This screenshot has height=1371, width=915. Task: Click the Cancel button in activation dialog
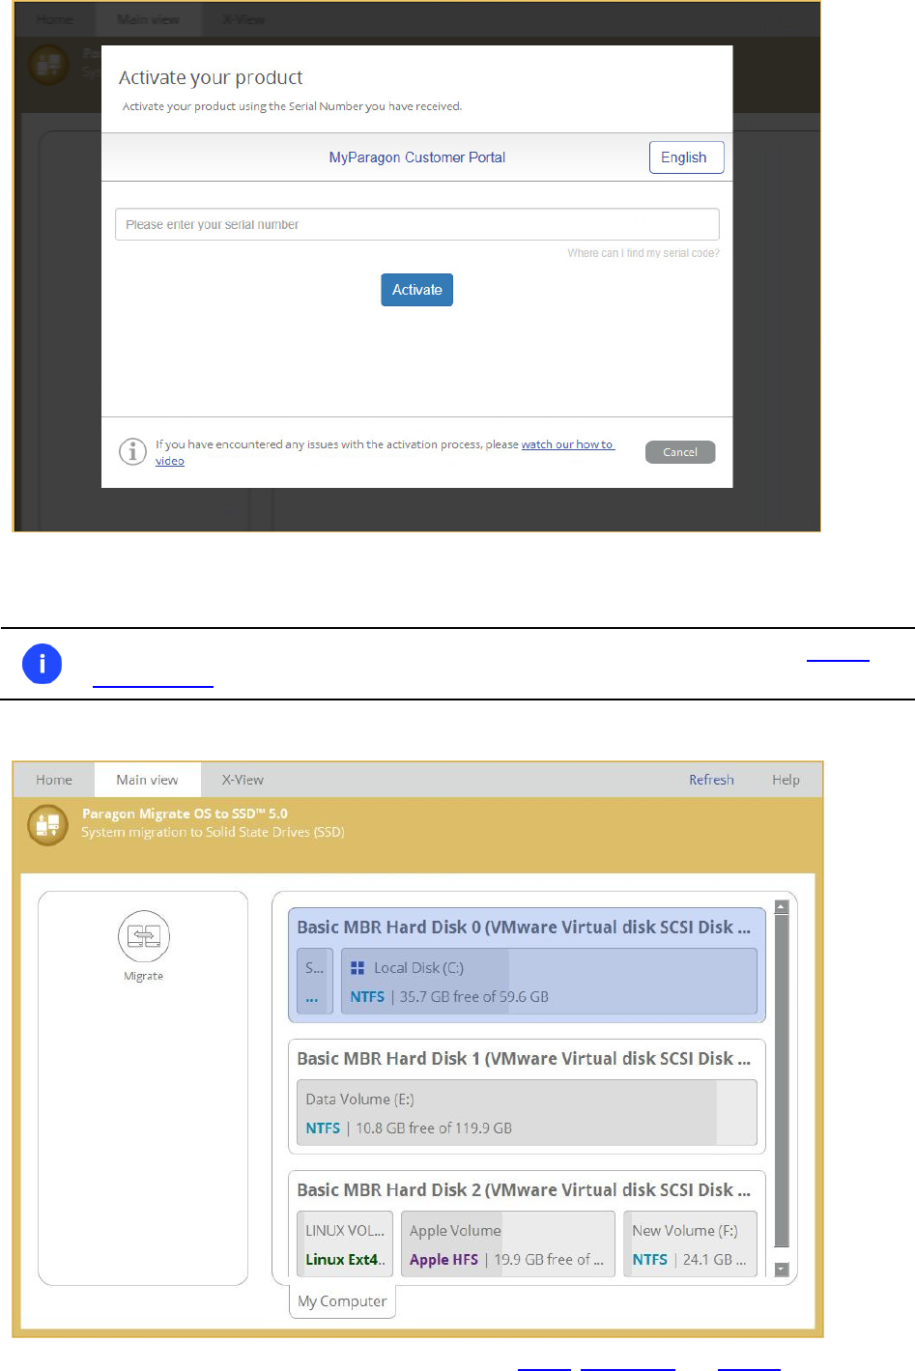680,452
